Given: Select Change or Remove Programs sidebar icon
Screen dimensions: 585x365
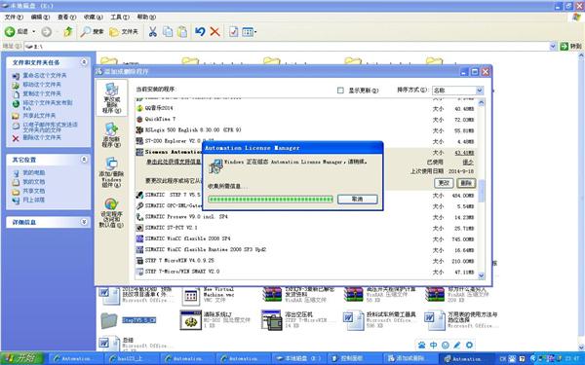Looking at the screenshot, I should point(111,97).
